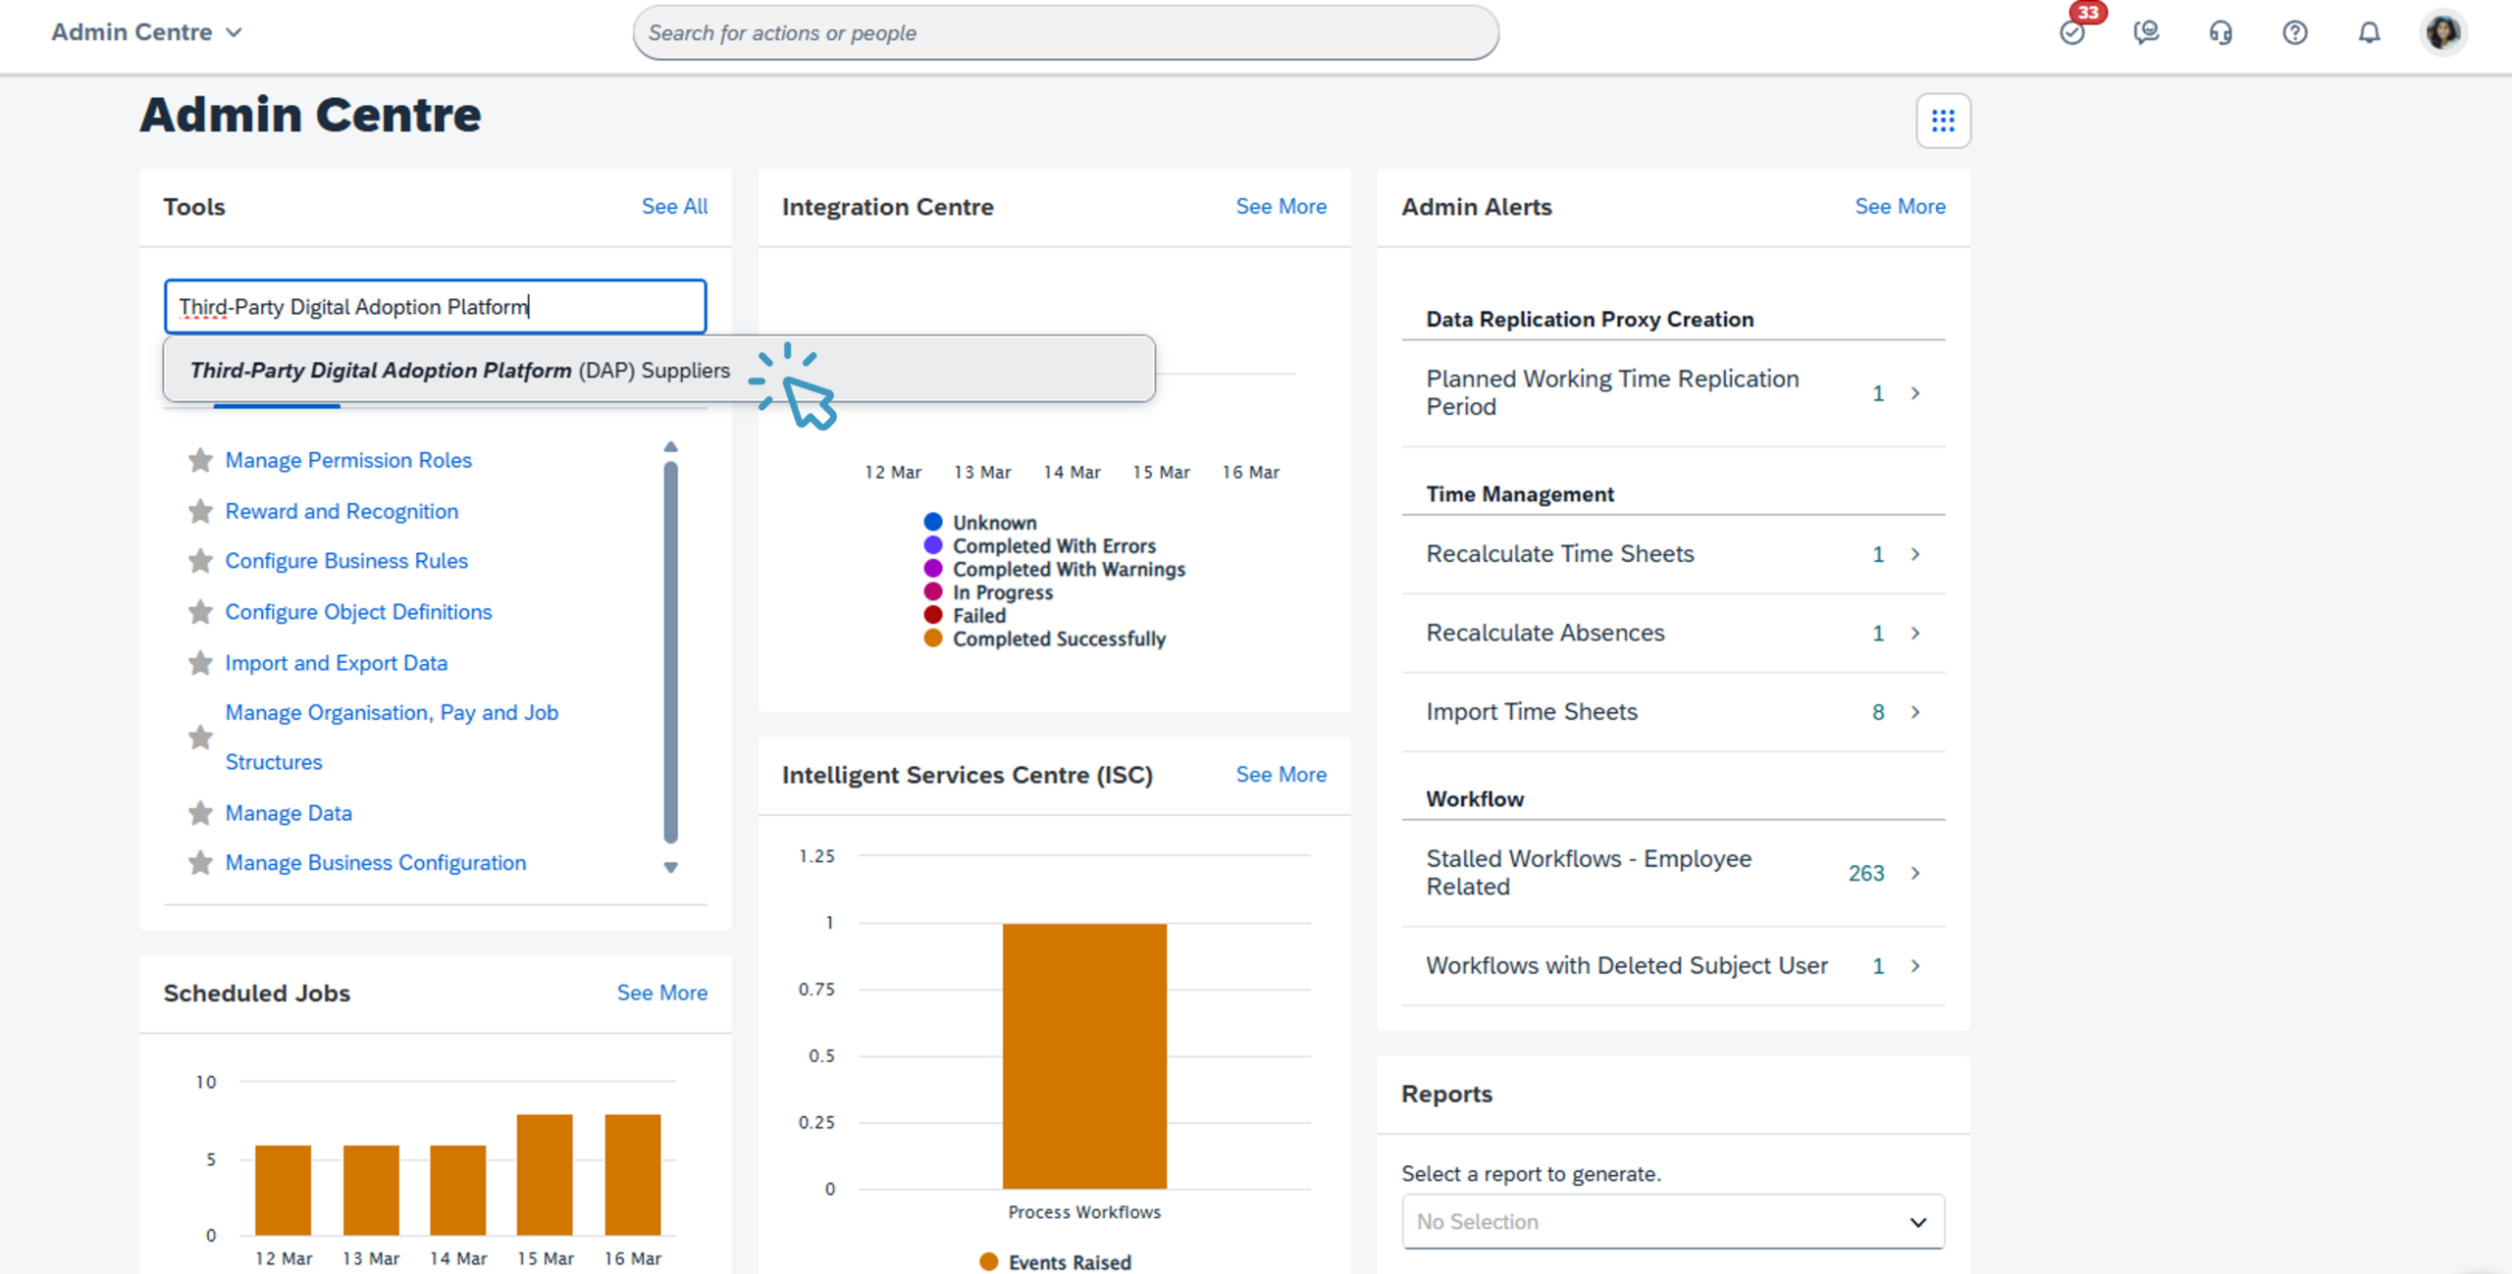Select Third-Party Digital Adoption Platform (DAP) Suppliers suggestion
Image resolution: width=2512 pixels, height=1274 pixels.
658,370
